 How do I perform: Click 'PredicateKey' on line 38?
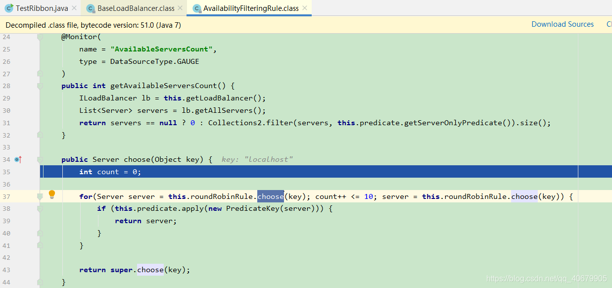pyautogui.click(x=252, y=209)
